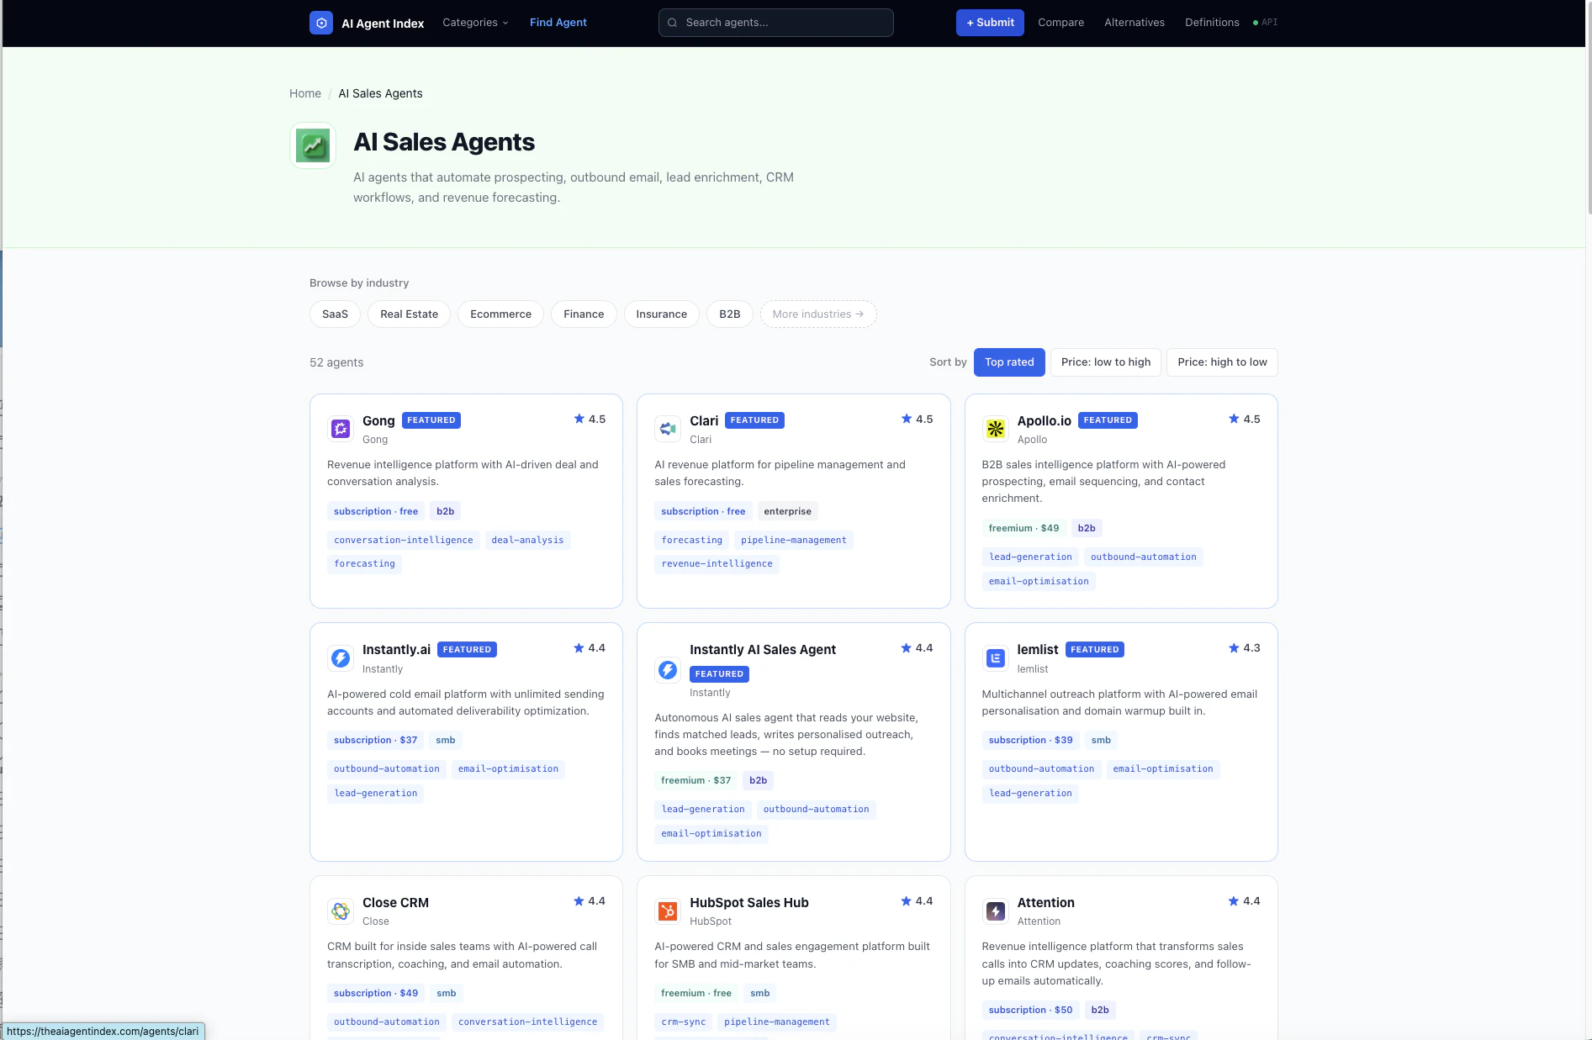The width and height of the screenshot is (1592, 1040).
Task: Select Price: low to high sorting
Action: pyautogui.click(x=1105, y=362)
